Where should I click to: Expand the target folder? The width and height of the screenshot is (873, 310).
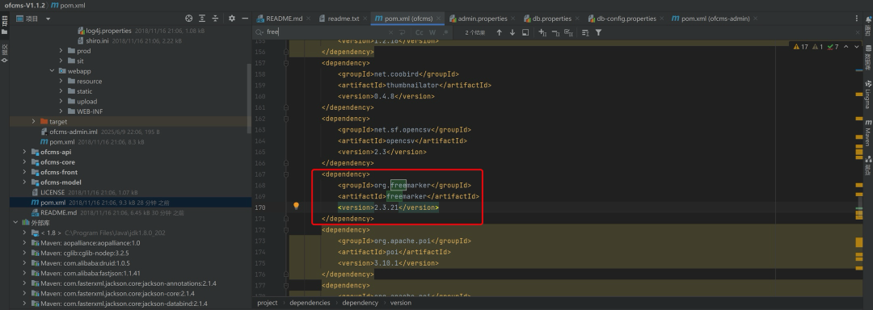[33, 121]
